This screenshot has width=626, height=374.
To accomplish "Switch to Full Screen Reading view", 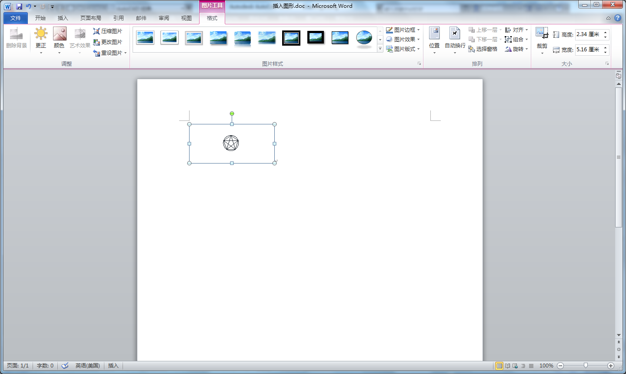I will 507,366.
